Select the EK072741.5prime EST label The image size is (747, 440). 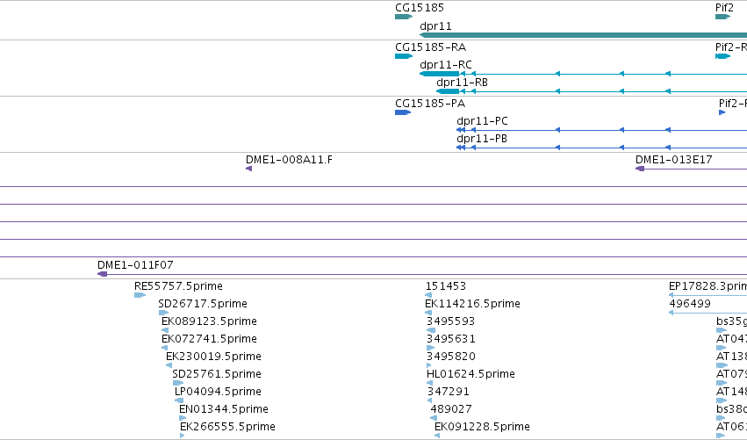(209, 339)
